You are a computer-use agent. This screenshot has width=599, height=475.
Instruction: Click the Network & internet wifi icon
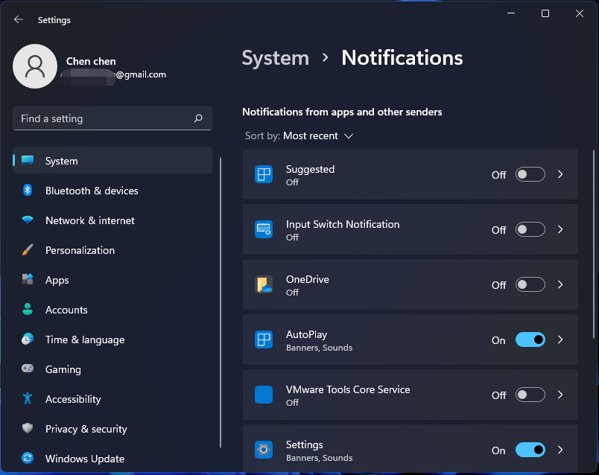pos(28,220)
